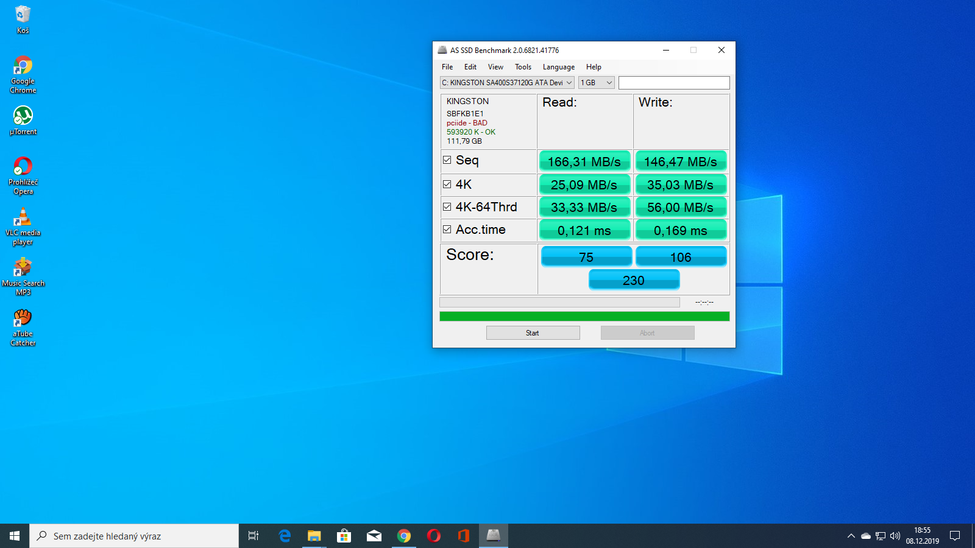Screen dimensions: 975x548
Task: Click the File Explorer taskbar icon
Action: (x=314, y=536)
